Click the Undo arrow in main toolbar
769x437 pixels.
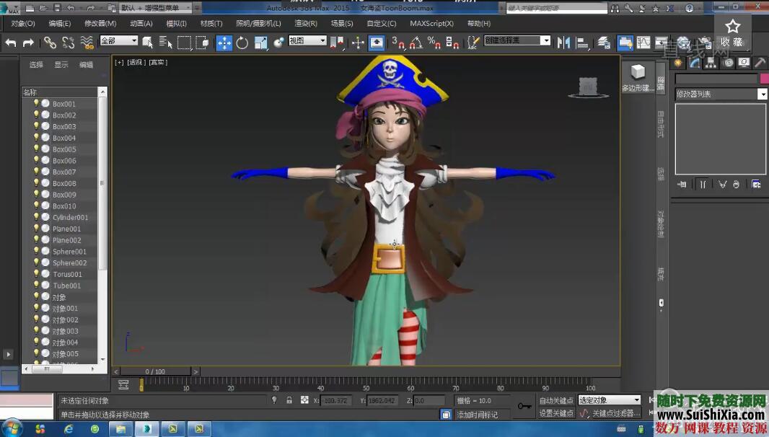click(11, 43)
